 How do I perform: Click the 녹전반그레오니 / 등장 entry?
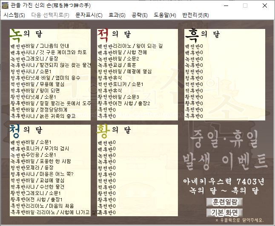pyautogui.click(x=34, y=59)
